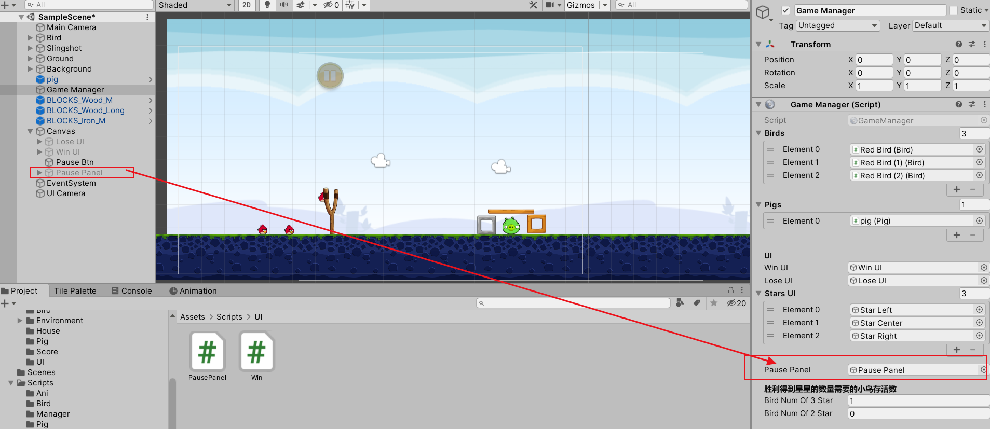Open object picker for Birds Element 0
Screen dimensions: 990x429
[x=979, y=149]
